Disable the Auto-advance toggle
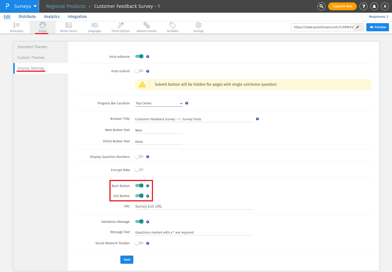Screen dimensions: 392x272 coord(139,56)
